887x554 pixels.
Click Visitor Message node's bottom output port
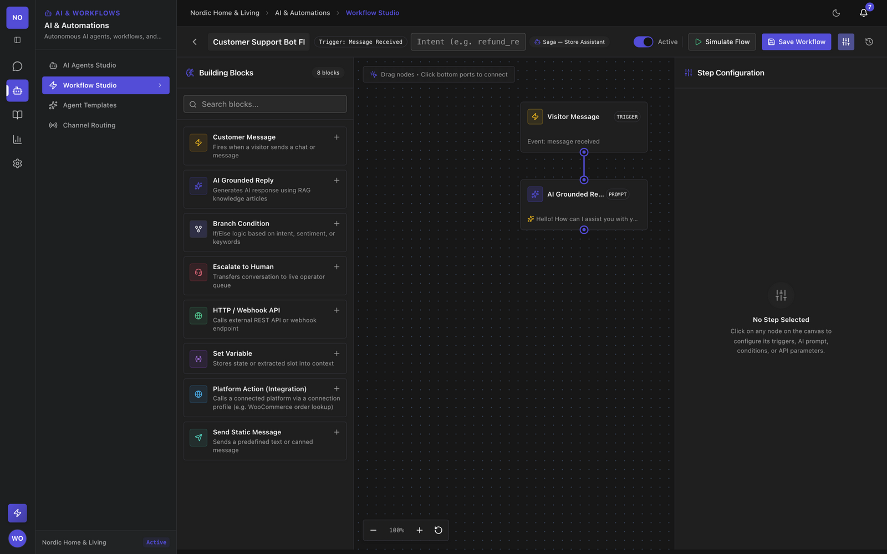pyautogui.click(x=584, y=152)
